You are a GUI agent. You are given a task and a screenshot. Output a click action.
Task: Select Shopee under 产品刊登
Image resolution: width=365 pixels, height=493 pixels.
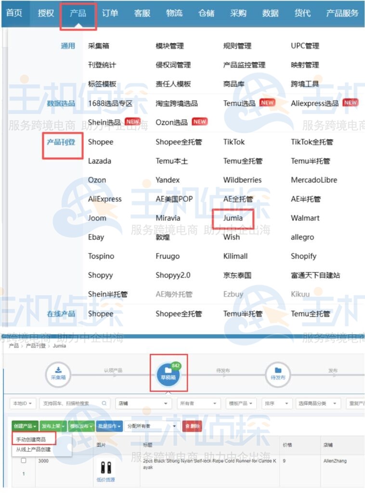[x=101, y=142]
